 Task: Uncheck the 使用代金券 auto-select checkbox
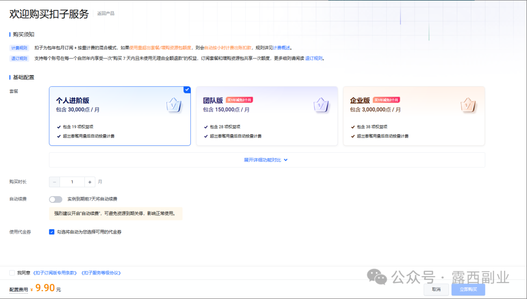pyautogui.click(x=52, y=232)
